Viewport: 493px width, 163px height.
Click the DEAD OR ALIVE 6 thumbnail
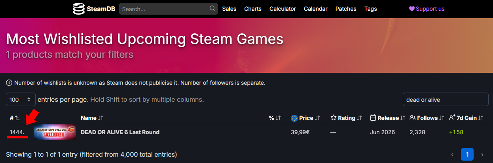(55, 132)
